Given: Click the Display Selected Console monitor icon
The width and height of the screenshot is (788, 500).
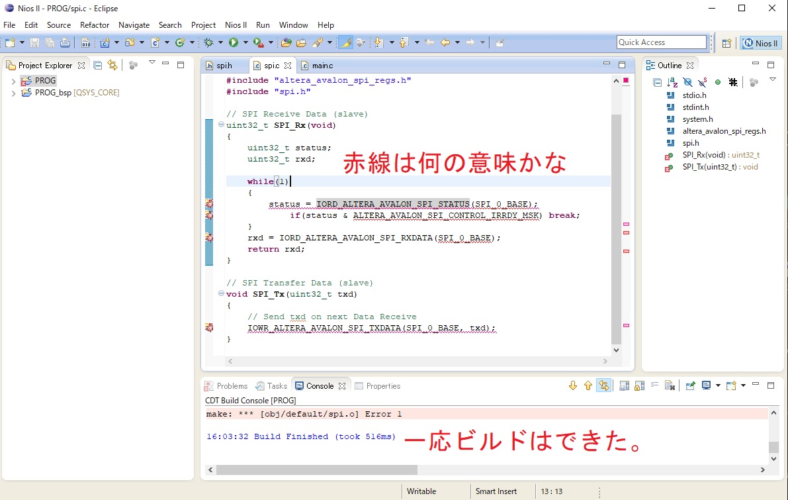Looking at the screenshot, I should point(706,386).
